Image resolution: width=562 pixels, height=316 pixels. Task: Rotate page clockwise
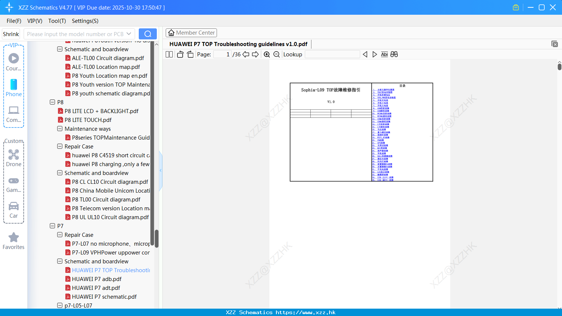[190, 55]
